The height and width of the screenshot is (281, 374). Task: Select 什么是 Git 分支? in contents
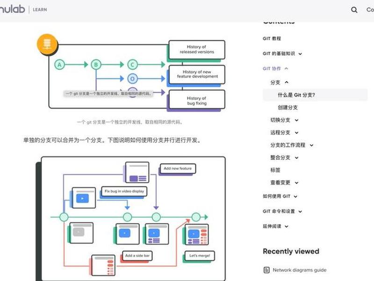315,95
